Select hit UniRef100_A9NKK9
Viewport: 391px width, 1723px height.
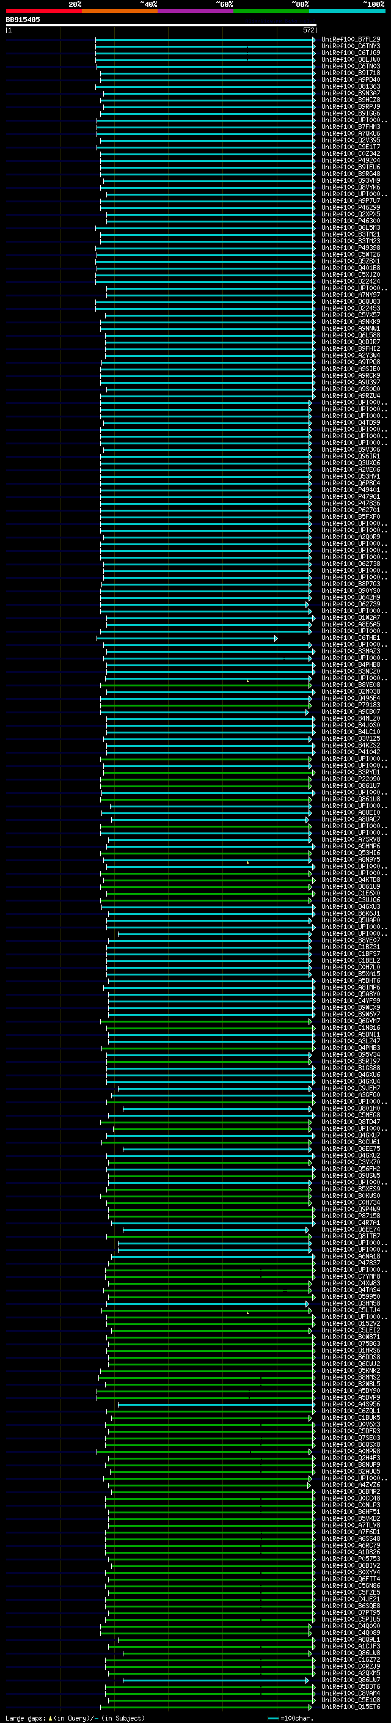[351, 321]
